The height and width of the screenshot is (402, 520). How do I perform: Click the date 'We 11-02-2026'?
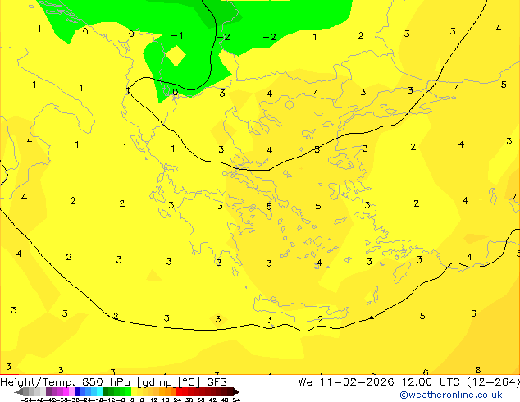click(346, 382)
